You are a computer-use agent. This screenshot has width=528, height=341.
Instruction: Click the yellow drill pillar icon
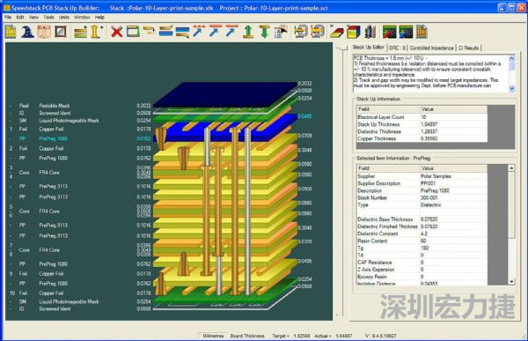pyautogui.click(x=96, y=32)
